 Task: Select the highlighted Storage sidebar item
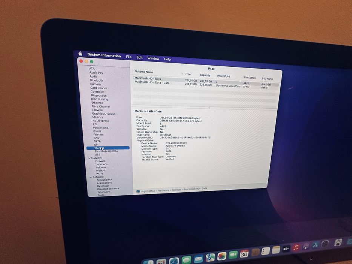click(x=108, y=148)
